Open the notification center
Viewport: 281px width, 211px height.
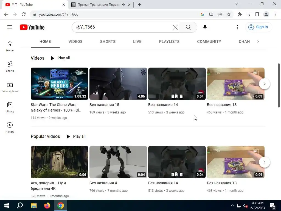click(272, 206)
